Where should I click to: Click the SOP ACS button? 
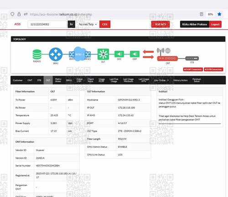[161, 24]
